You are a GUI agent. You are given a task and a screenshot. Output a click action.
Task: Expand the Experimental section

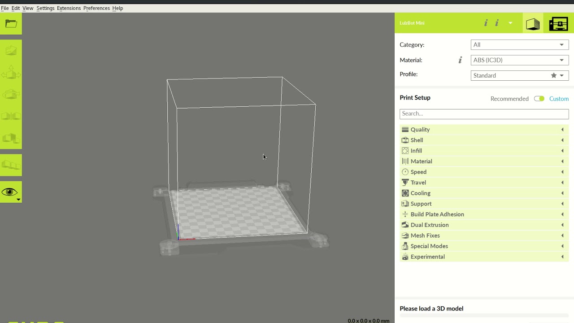(484, 257)
